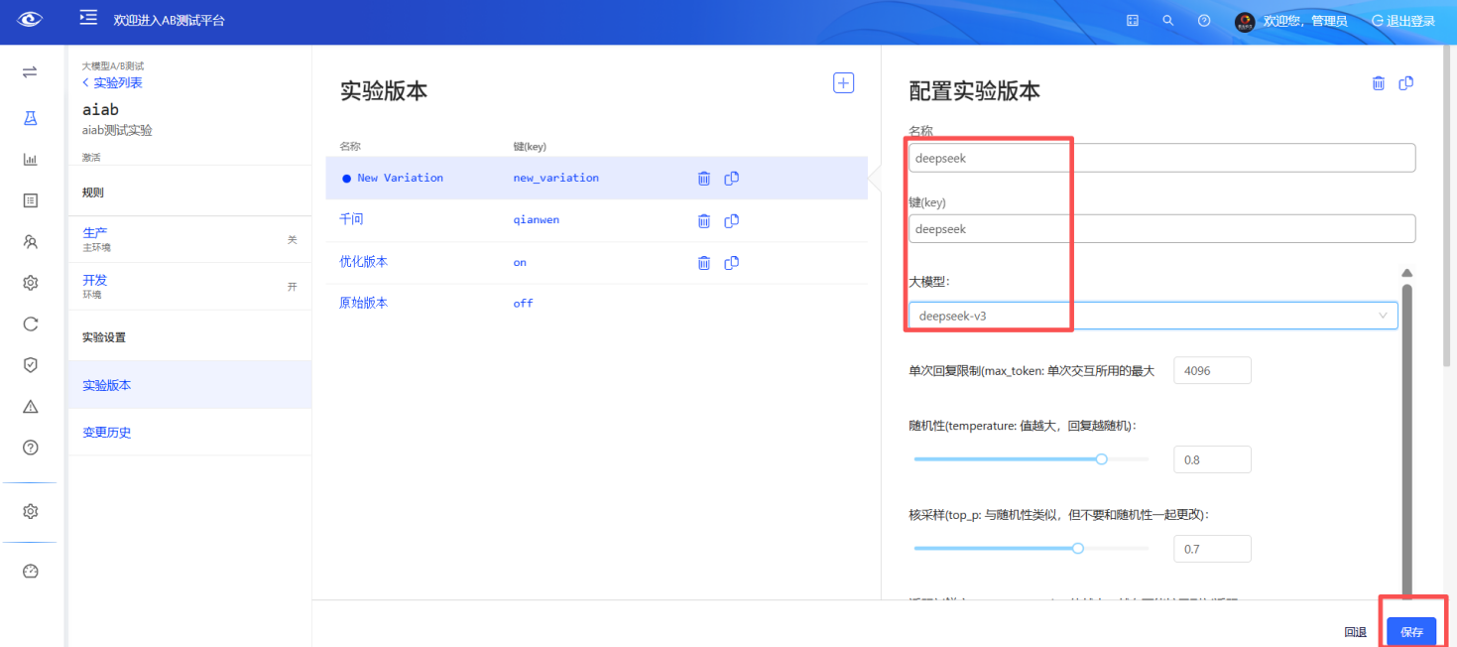Open the deepseek-v3 大模型 dropdown
This screenshot has width=1457, height=647.
click(x=1153, y=315)
